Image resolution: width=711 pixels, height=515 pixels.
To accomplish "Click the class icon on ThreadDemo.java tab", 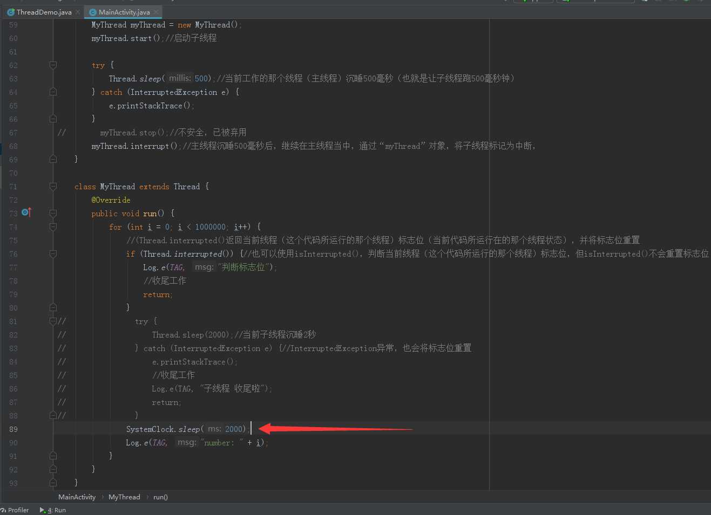I will click(x=11, y=12).
